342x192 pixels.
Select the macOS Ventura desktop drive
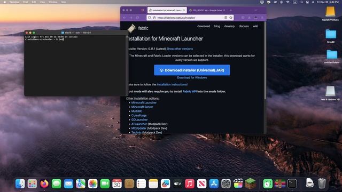click(x=330, y=13)
